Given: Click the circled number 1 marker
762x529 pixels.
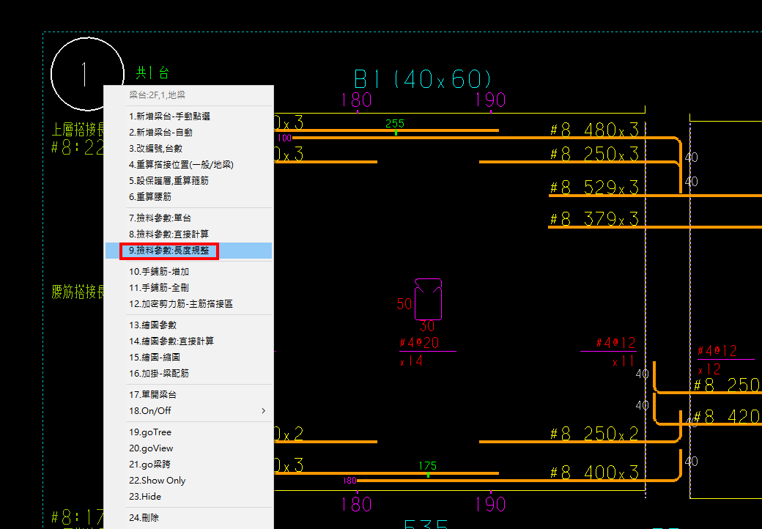Looking at the screenshot, I should point(87,74).
